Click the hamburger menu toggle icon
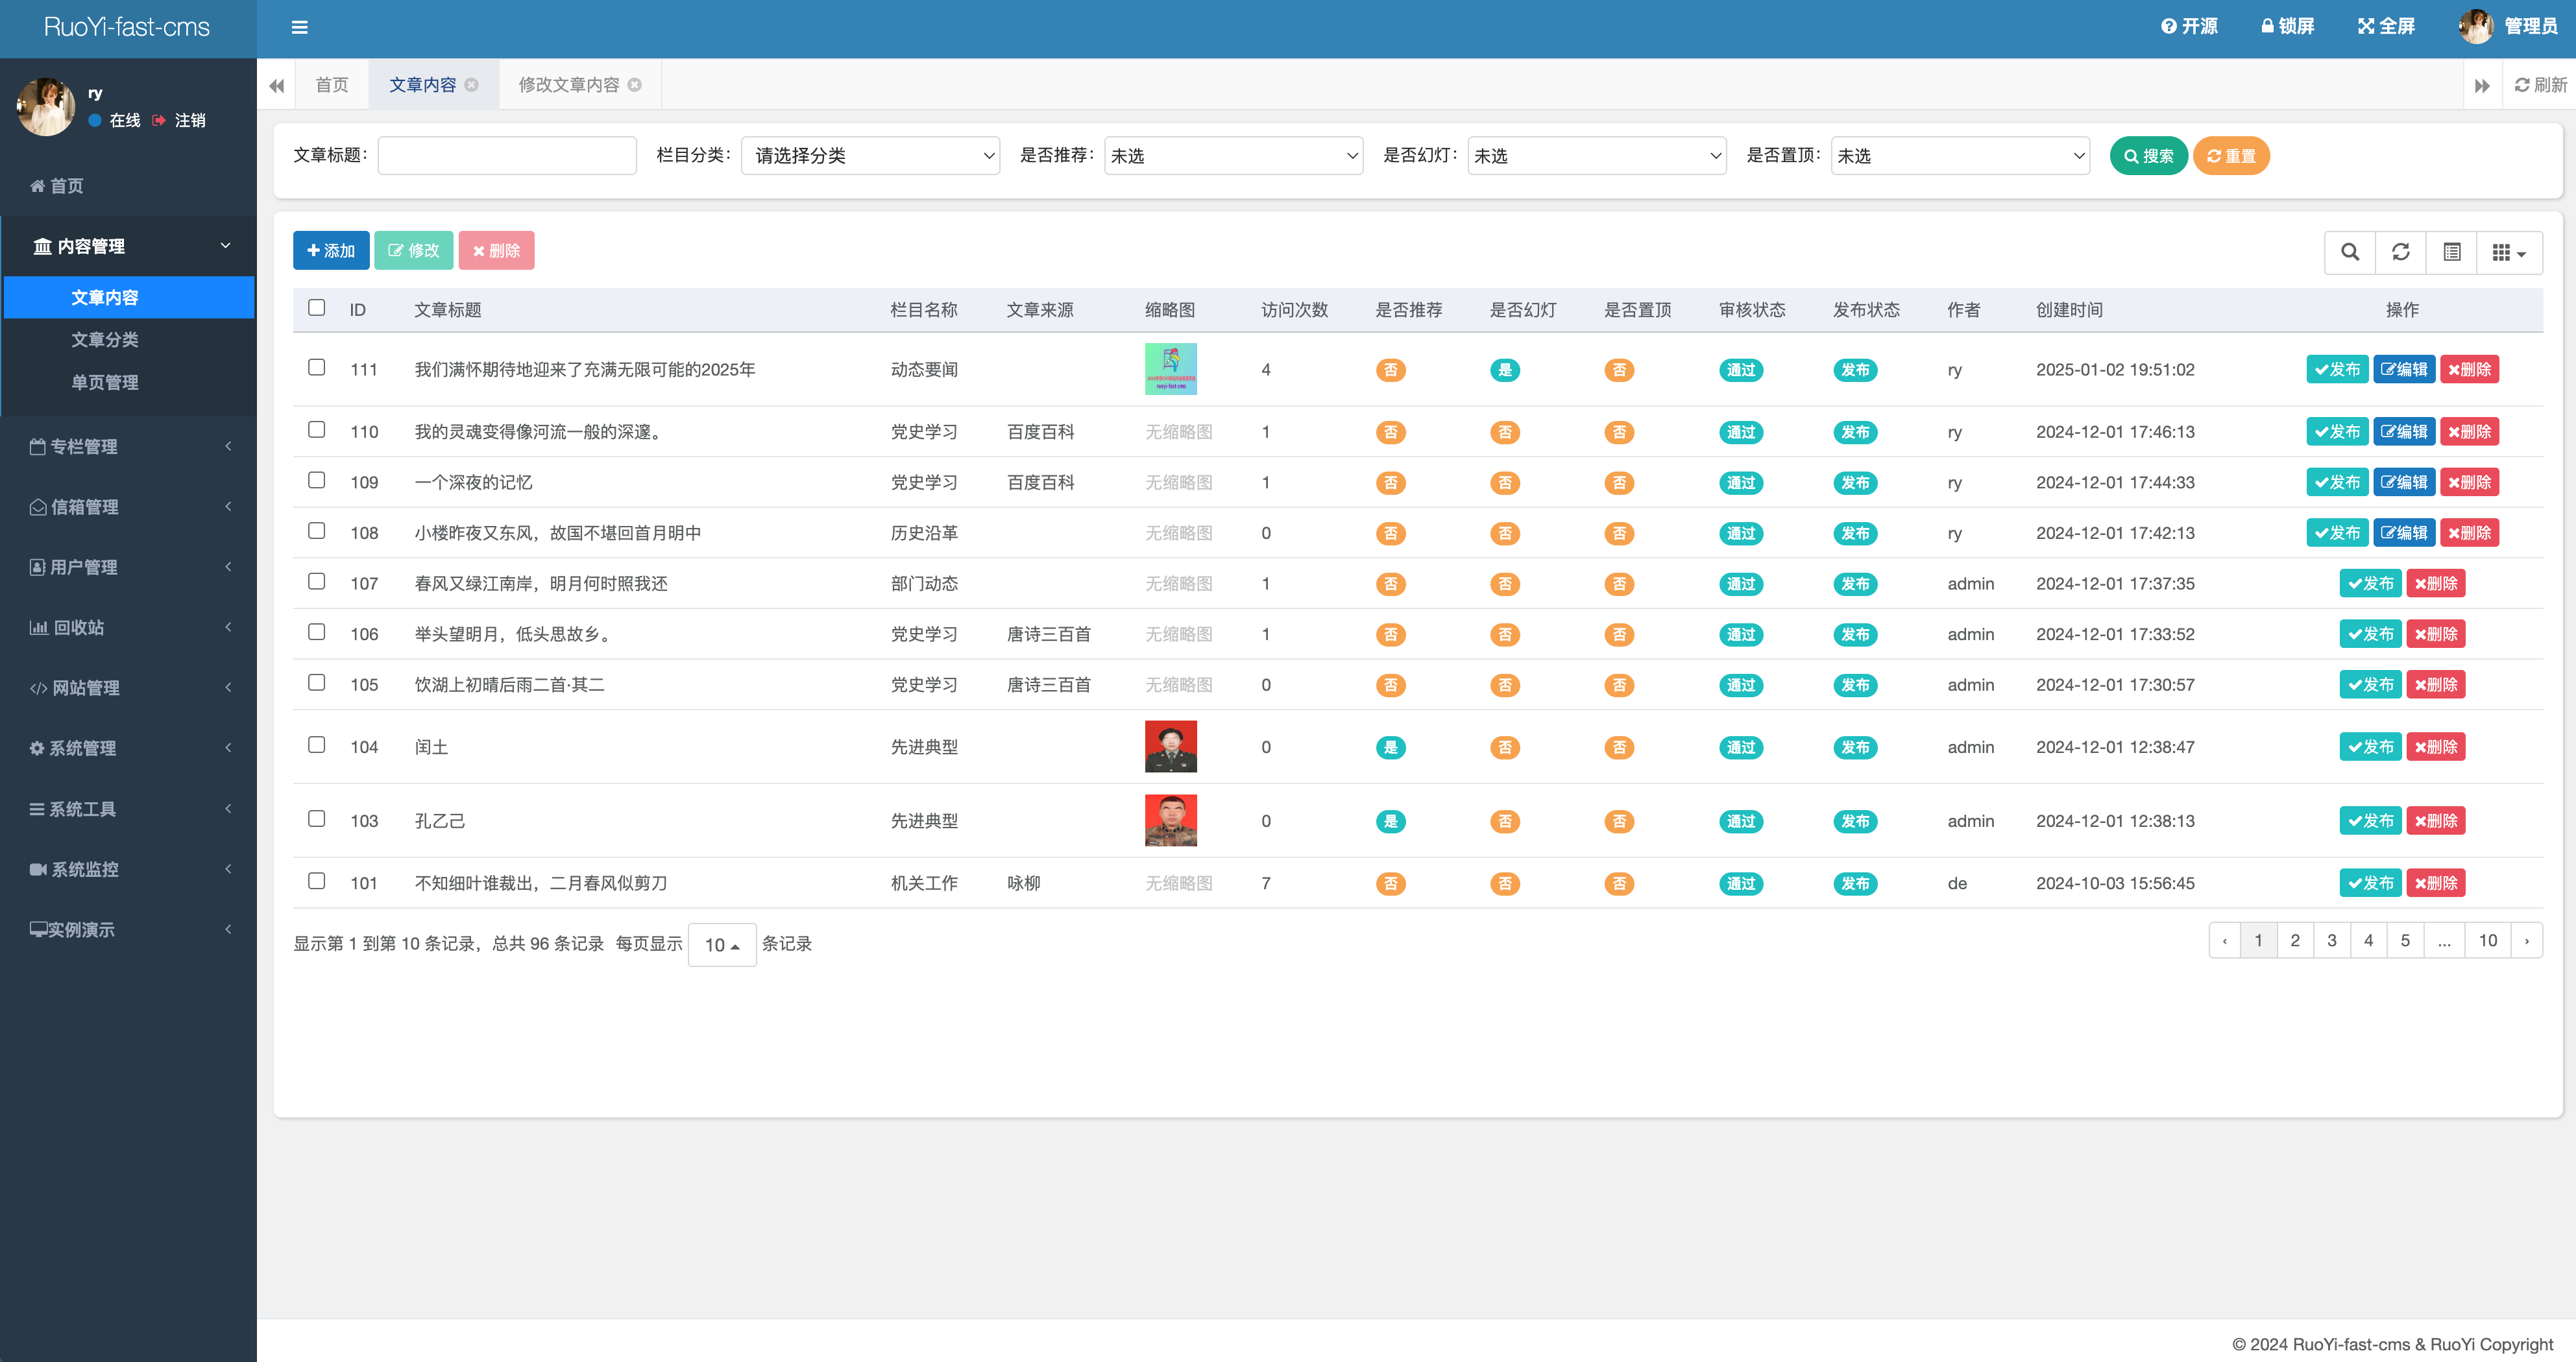 tap(299, 27)
